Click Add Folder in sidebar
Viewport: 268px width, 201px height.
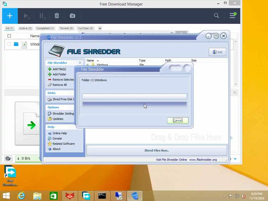tap(59, 74)
